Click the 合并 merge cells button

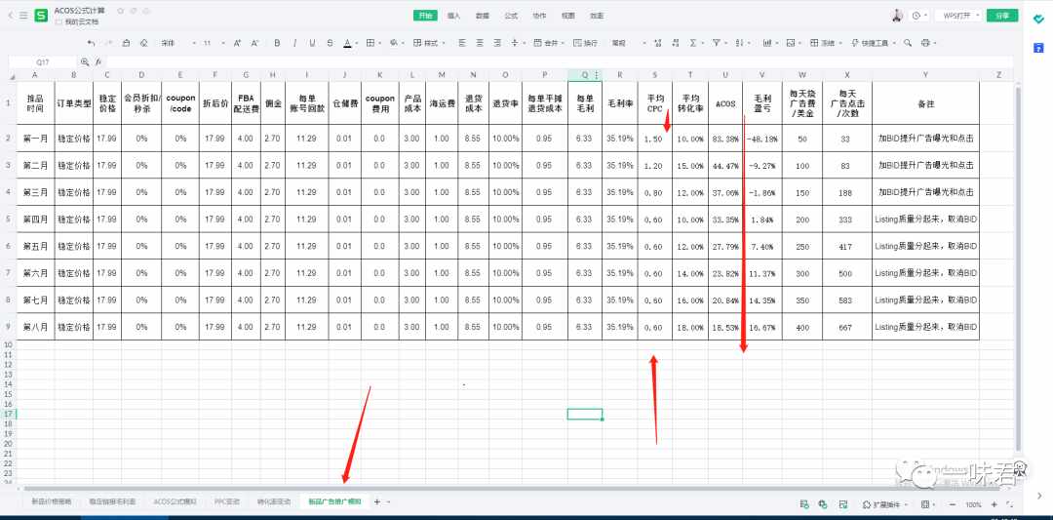coord(549,43)
